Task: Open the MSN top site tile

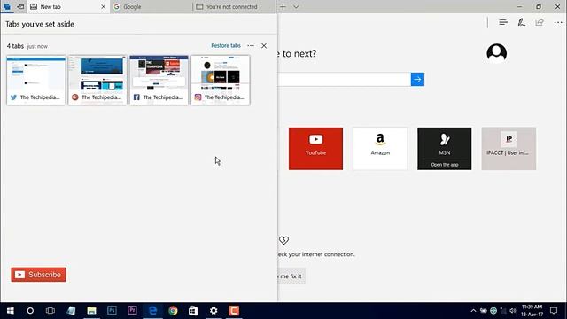Action: coord(445,148)
